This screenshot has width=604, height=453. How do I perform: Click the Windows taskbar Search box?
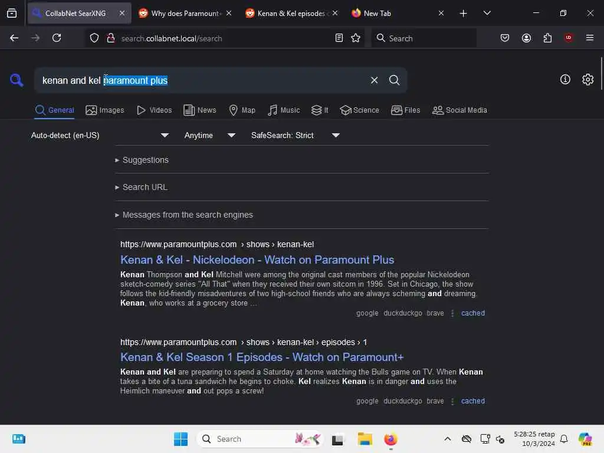260,439
